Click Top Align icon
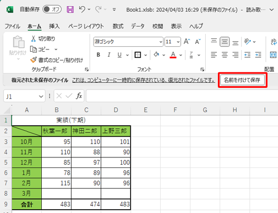 [x=214, y=41]
